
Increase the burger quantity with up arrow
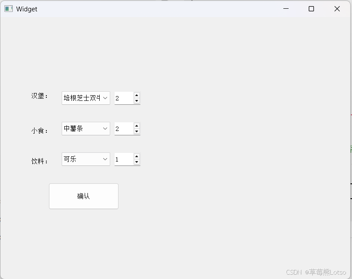(x=136, y=95)
